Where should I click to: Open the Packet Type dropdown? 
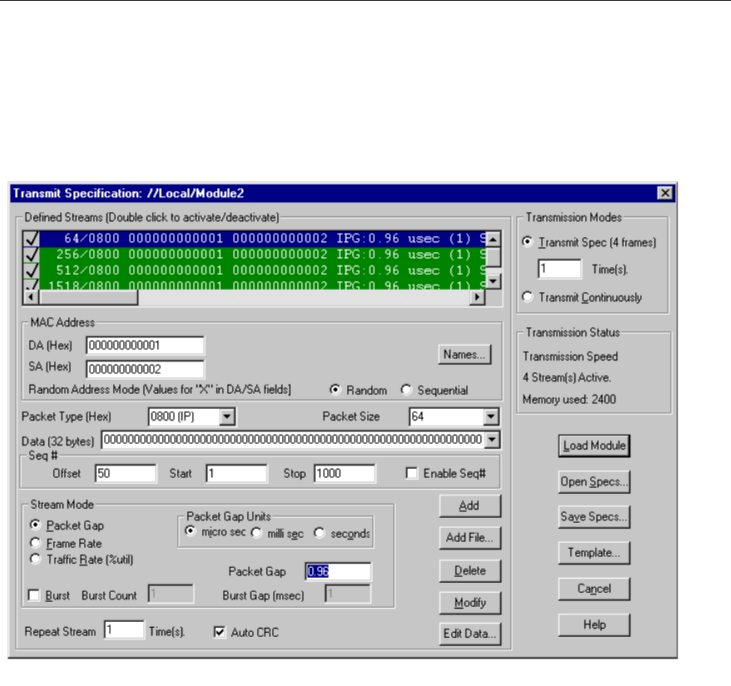point(227,416)
